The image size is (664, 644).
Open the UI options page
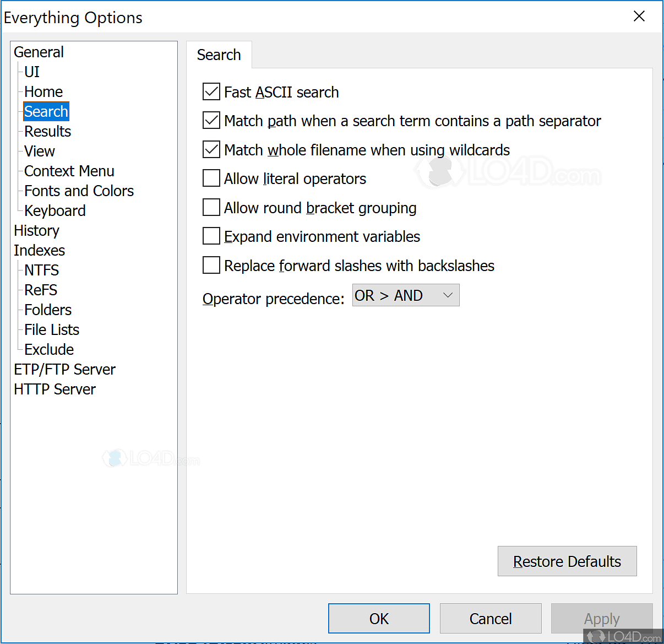coord(32,72)
